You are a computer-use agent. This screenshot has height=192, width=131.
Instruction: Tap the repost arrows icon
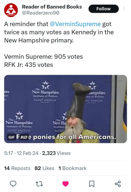(x=39, y=184)
